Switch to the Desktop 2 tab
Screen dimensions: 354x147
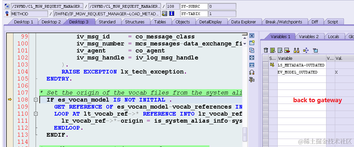coord(51,22)
